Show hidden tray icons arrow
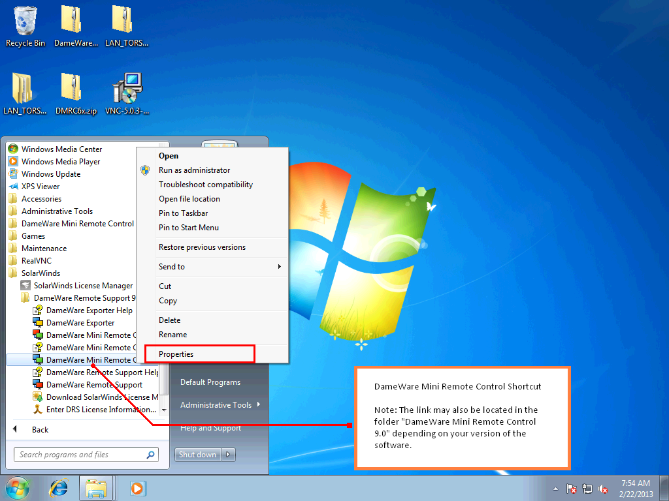This screenshot has height=501, width=669. (555, 489)
